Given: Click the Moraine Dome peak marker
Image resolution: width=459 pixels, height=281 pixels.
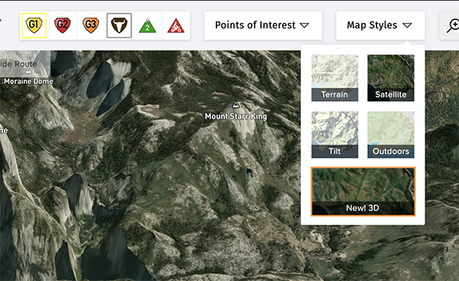Looking at the screenshot, I should click(28, 70).
